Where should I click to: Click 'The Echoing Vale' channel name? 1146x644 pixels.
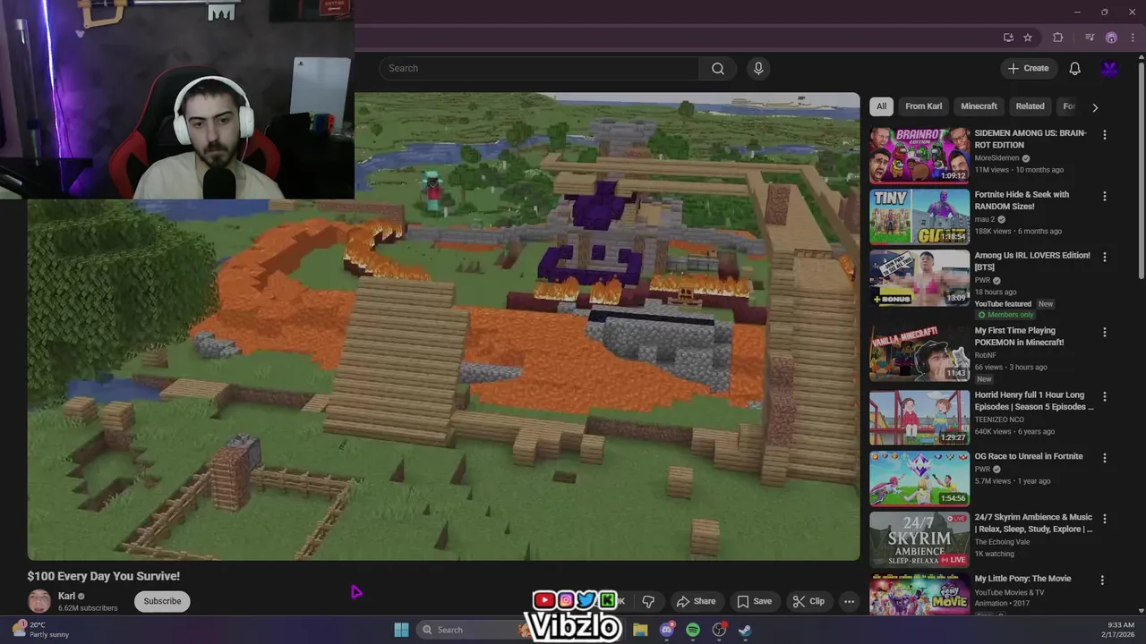(x=1003, y=542)
